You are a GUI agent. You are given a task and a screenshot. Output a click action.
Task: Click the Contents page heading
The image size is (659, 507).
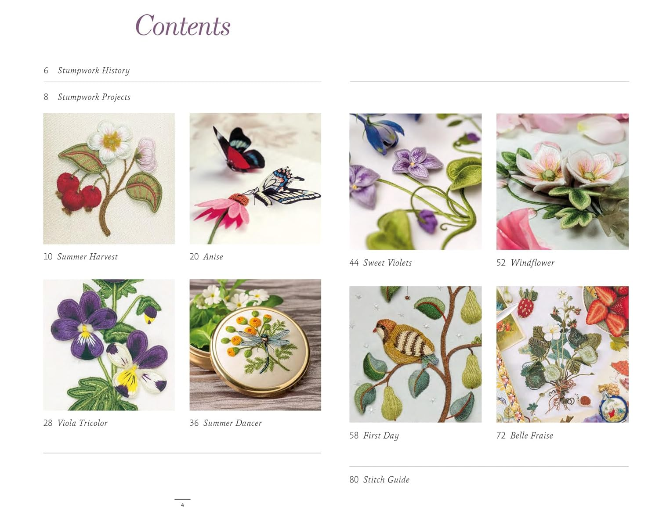183,25
